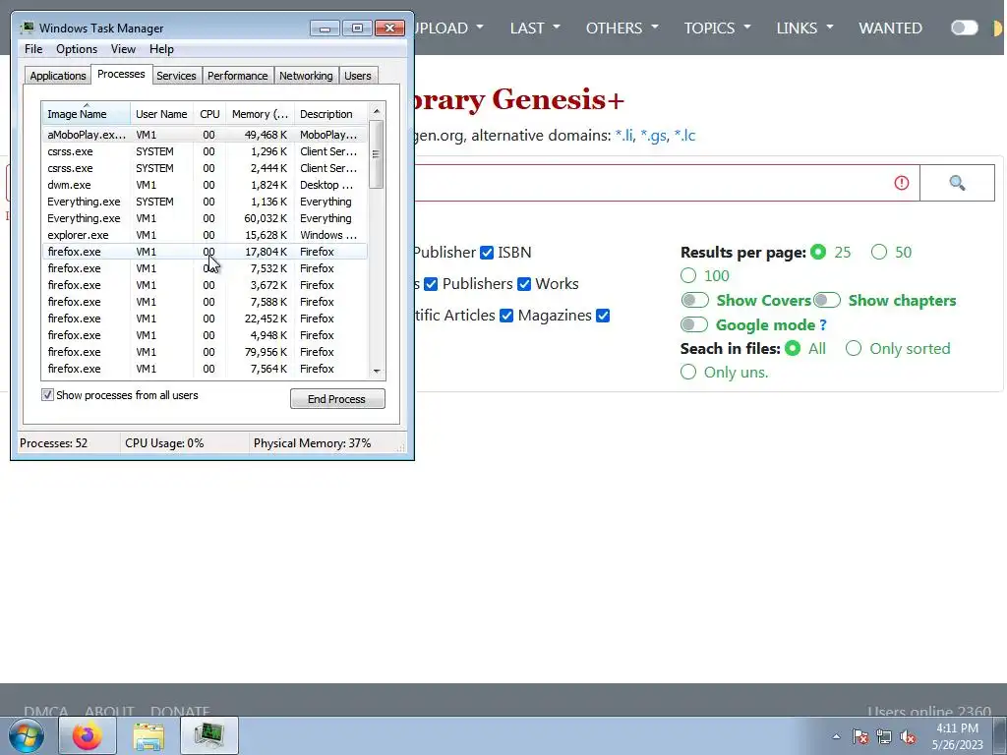
Task: Switch to the Applications tab
Action: [x=58, y=76]
